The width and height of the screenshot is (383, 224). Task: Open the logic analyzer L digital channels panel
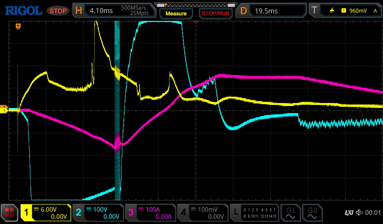pos(255,213)
